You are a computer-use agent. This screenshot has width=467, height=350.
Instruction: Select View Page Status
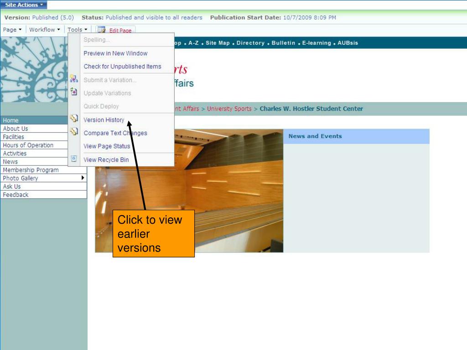point(107,146)
